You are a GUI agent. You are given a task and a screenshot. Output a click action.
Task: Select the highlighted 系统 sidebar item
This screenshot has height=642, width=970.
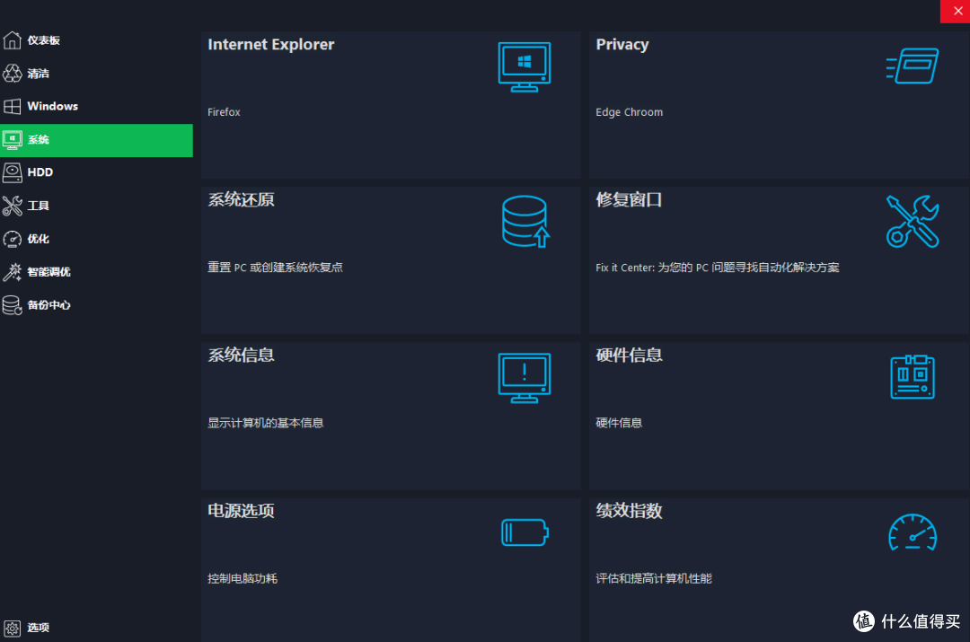coord(96,140)
